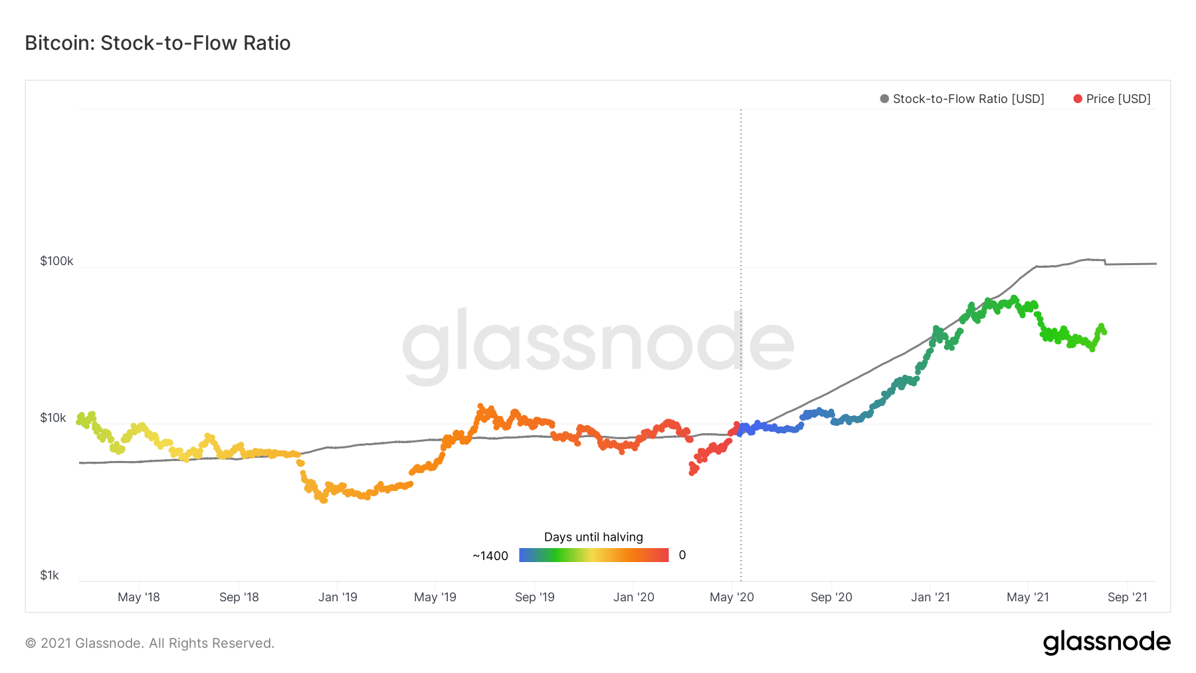Viewport: 1196px width, 673px height.
Task: Click the Bitcoin: Stock-to-Flow Ratio title
Action: tap(158, 43)
